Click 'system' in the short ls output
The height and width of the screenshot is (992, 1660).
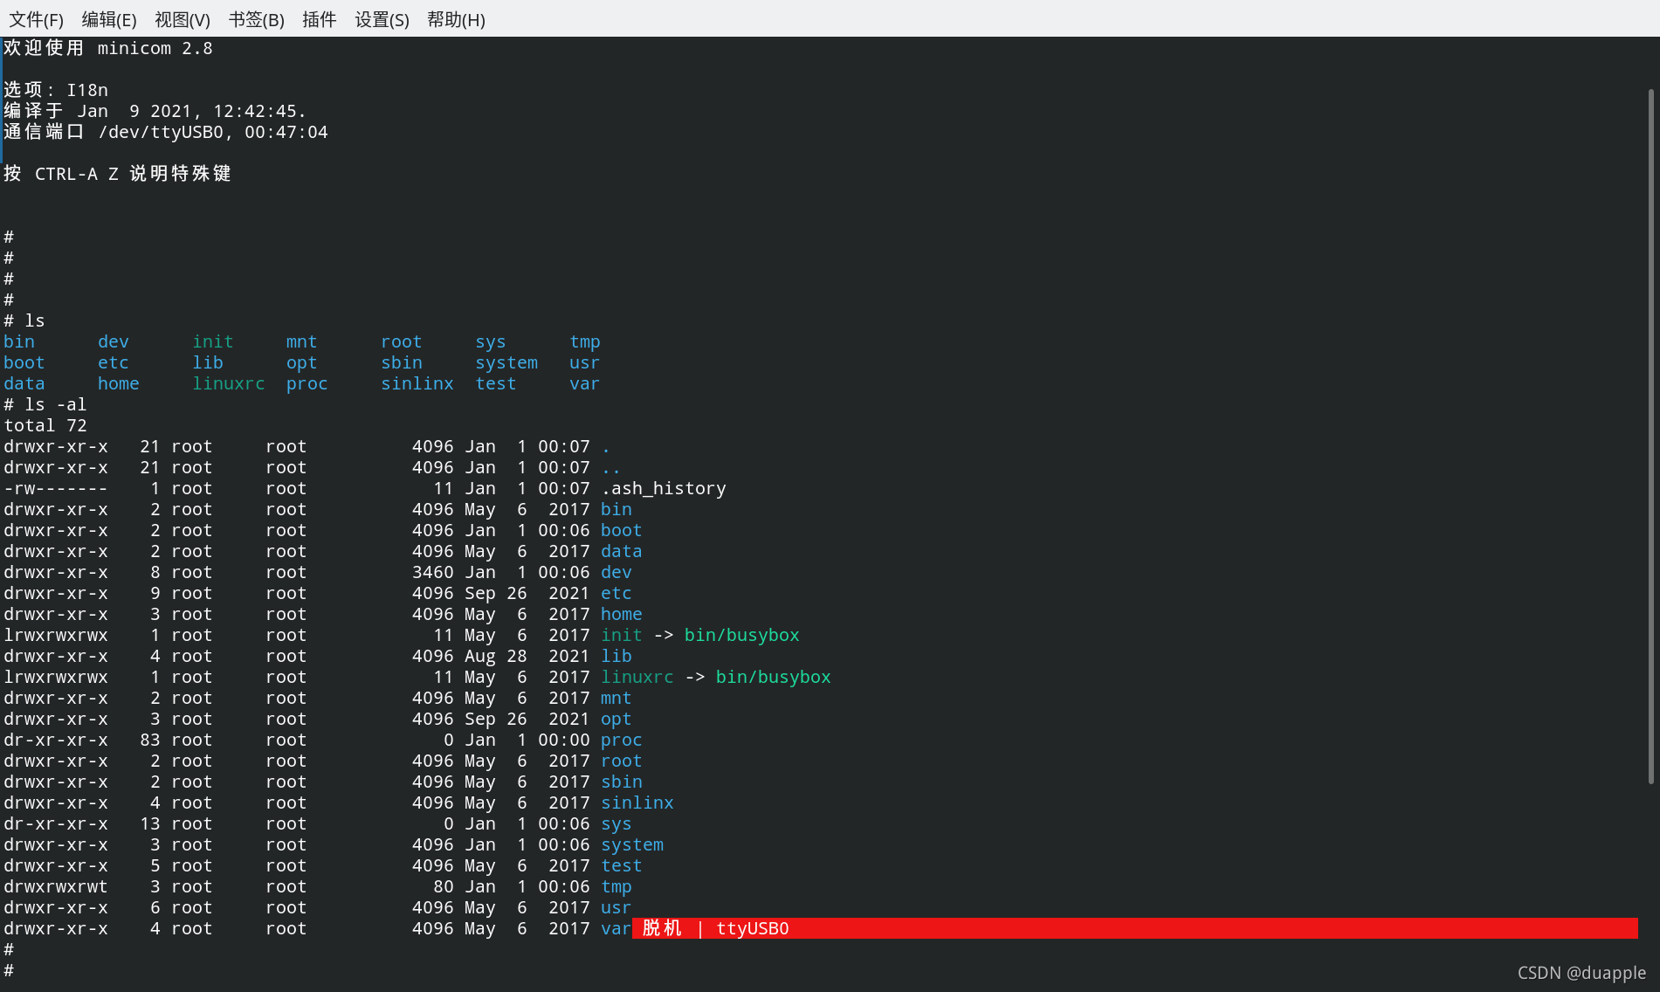pyautogui.click(x=506, y=362)
